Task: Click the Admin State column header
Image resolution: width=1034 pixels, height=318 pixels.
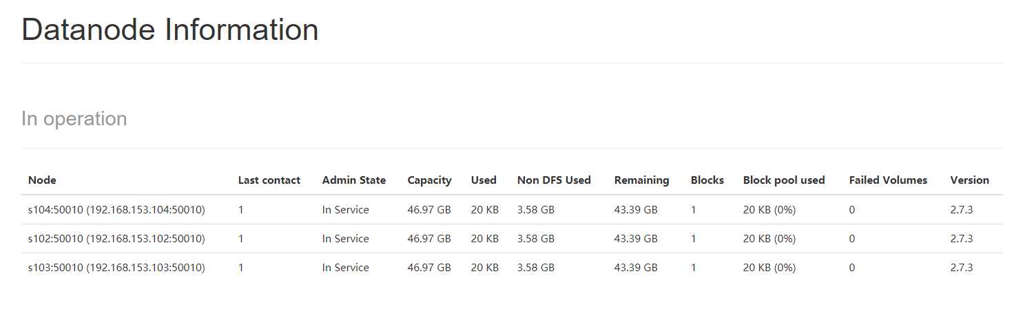Action: pyautogui.click(x=354, y=180)
